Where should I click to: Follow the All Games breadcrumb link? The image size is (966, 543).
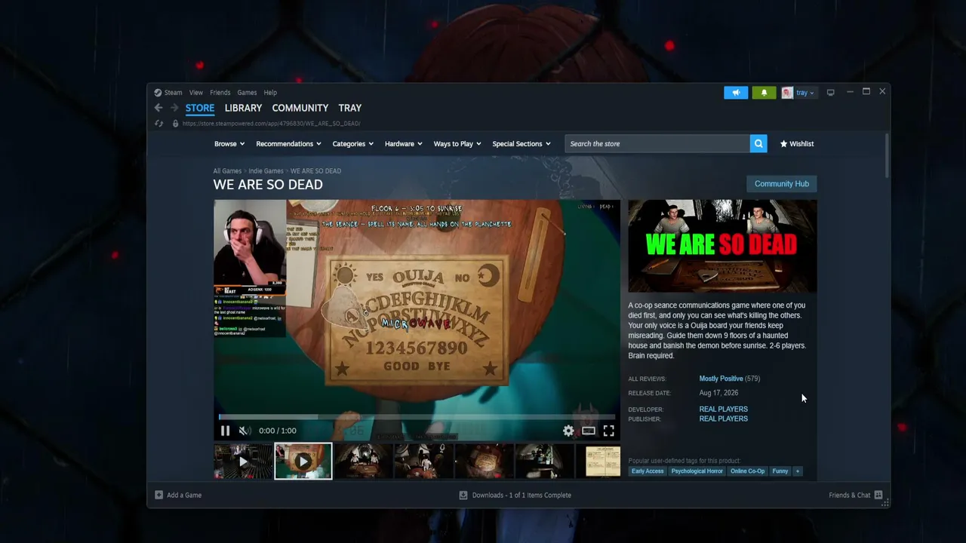227,171
